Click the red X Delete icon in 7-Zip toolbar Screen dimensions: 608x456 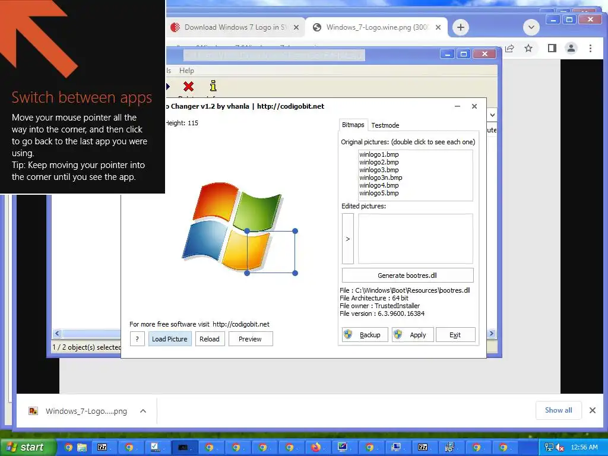[188, 86]
